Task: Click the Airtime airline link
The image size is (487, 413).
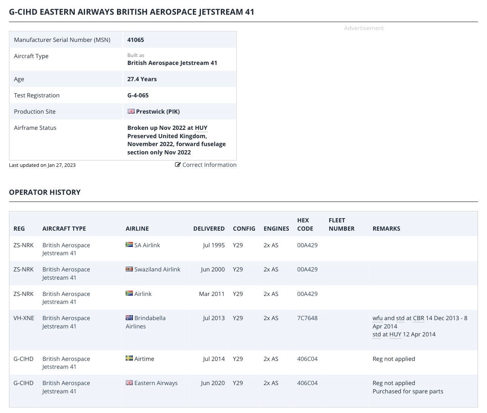Action: 144,359
